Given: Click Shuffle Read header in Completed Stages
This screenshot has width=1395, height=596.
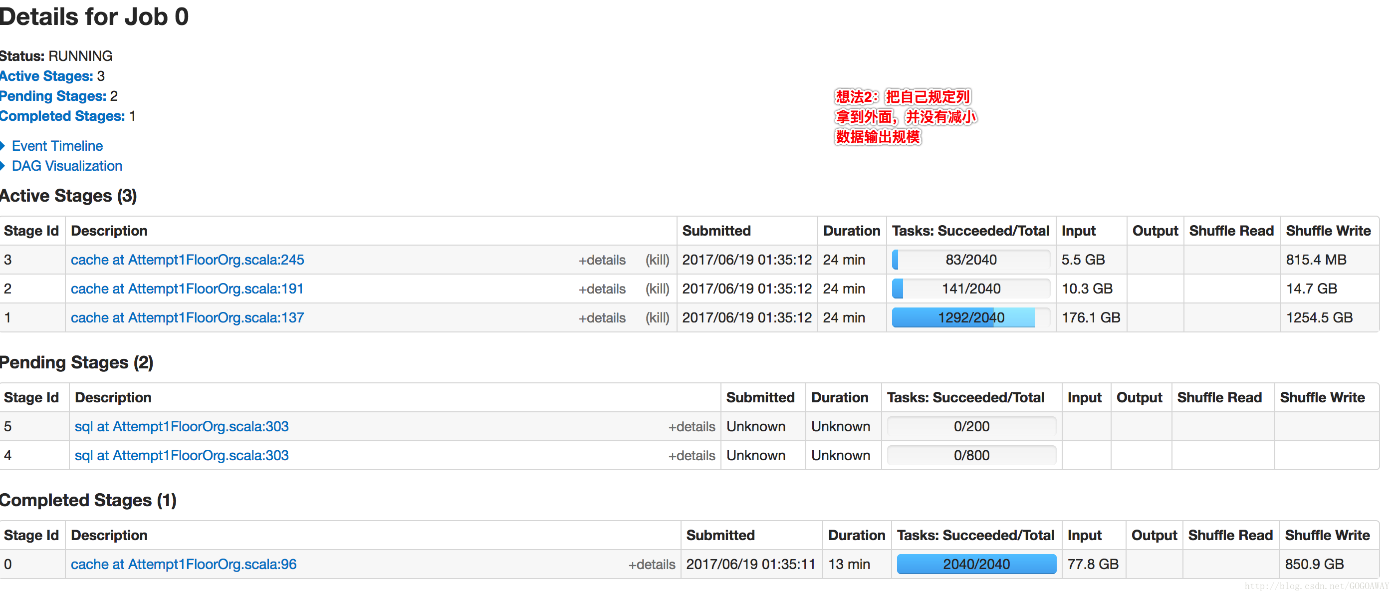Looking at the screenshot, I should (1230, 535).
